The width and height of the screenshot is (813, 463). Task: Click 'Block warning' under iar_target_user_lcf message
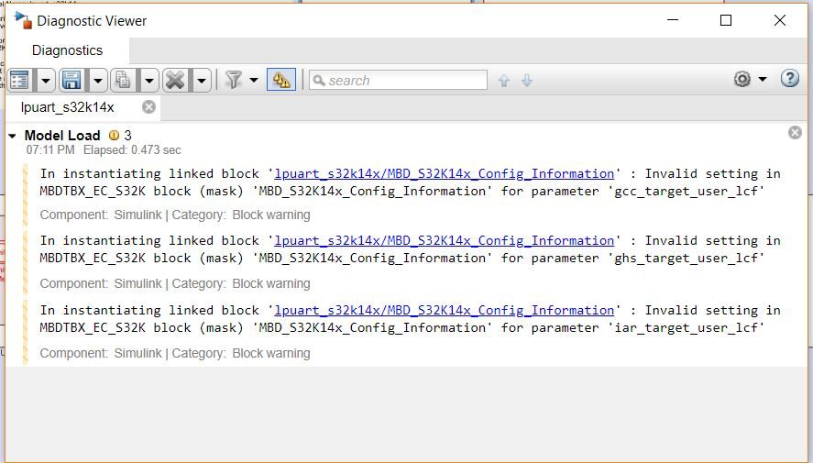pos(271,353)
